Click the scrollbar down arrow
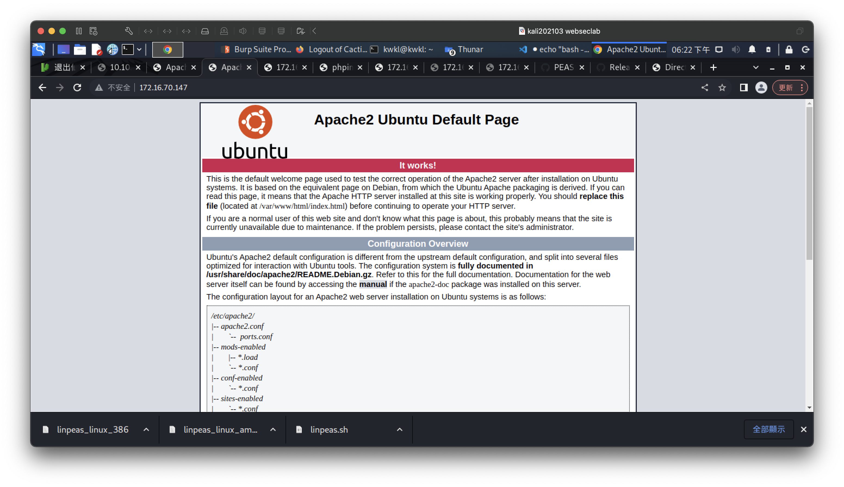This screenshot has height=487, width=844. 809,408
